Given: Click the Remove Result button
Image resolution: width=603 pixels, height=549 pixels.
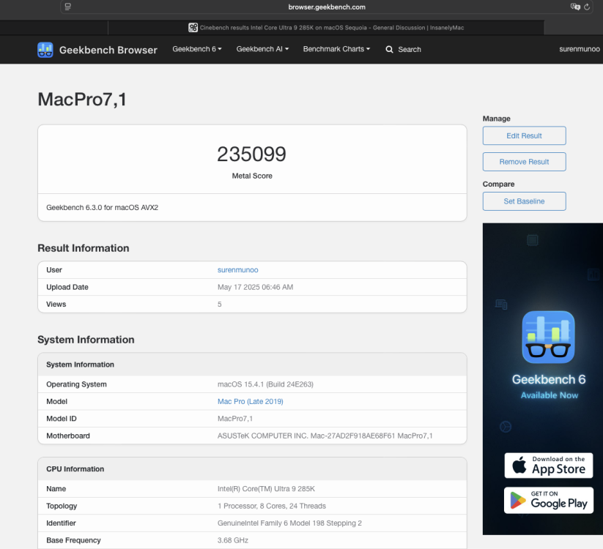Looking at the screenshot, I should [x=524, y=162].
